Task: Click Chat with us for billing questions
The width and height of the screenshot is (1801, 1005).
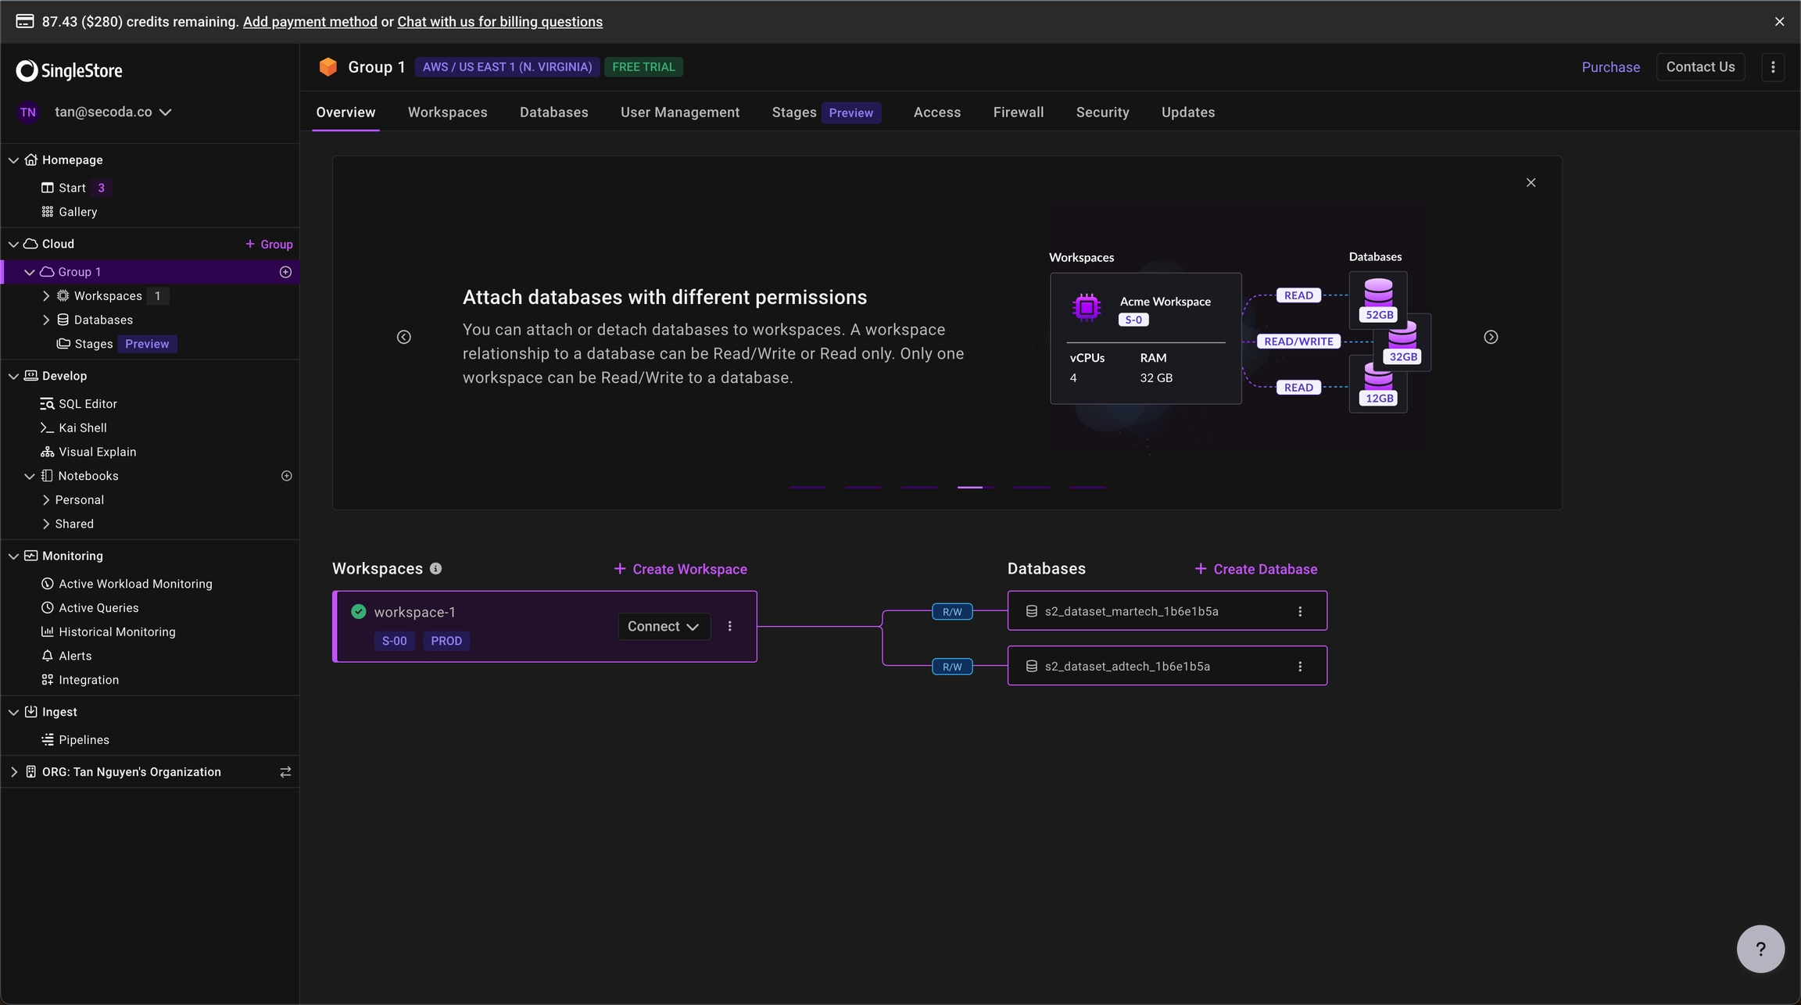Action: coord(499,22)
